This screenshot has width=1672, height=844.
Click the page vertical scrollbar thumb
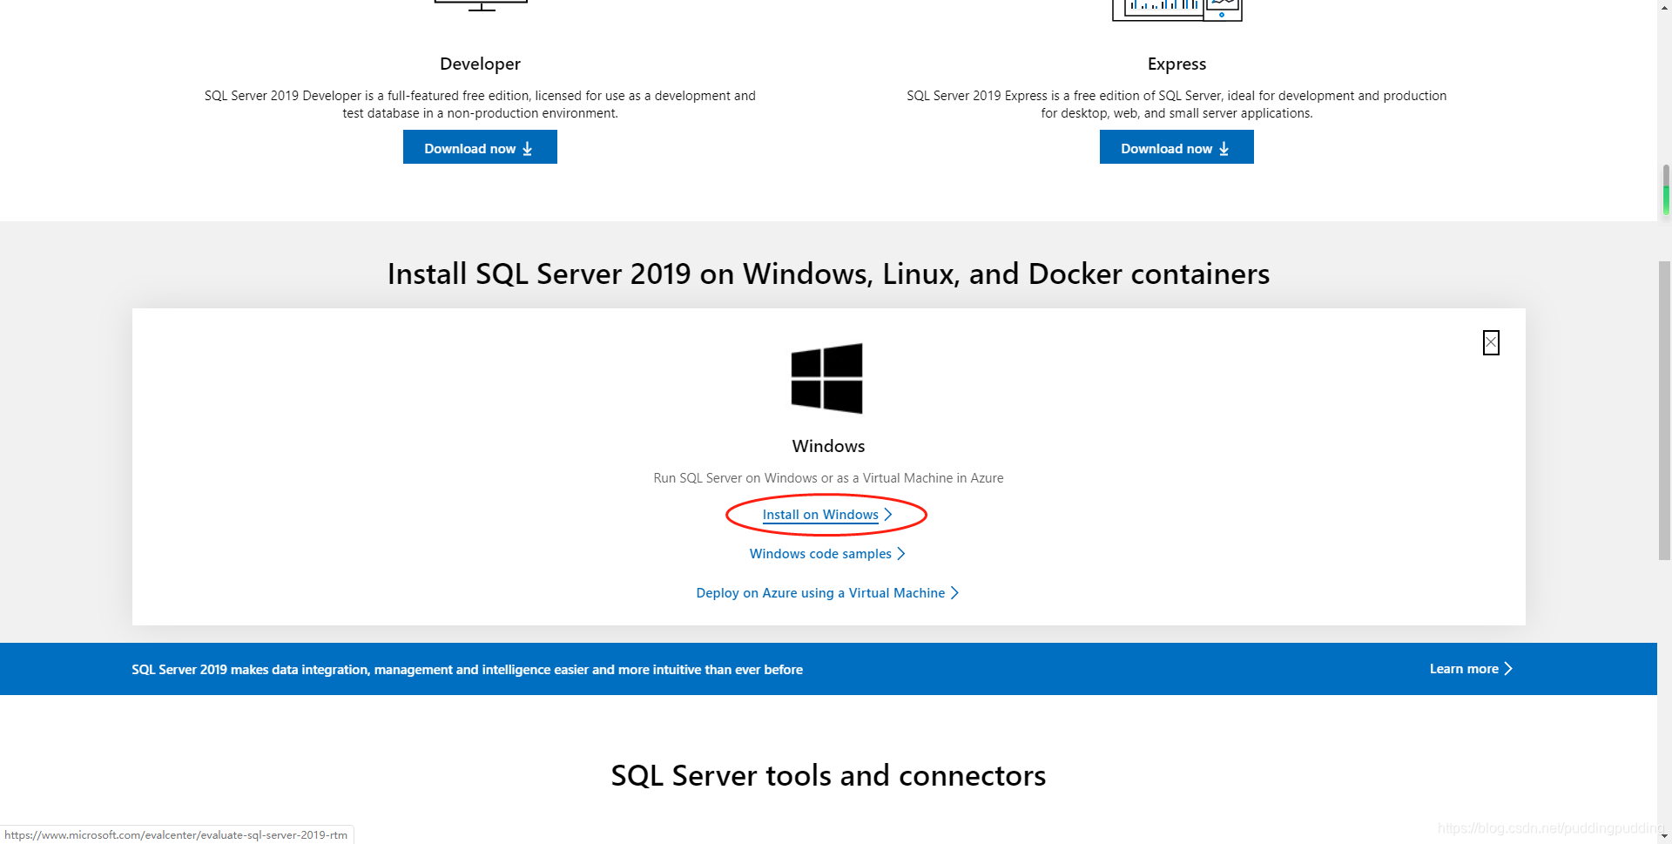pyautogui.click(x=1664, y=409)
